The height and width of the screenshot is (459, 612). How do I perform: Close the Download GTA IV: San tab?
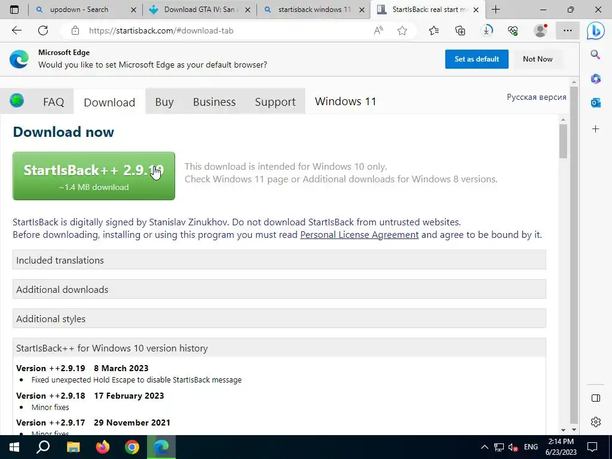(x=248, y=10)
